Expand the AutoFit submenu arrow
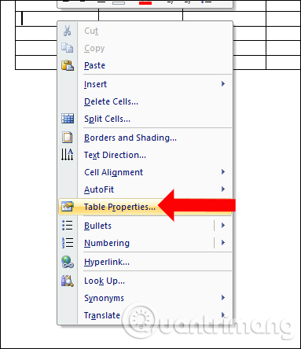 [223, 189]
